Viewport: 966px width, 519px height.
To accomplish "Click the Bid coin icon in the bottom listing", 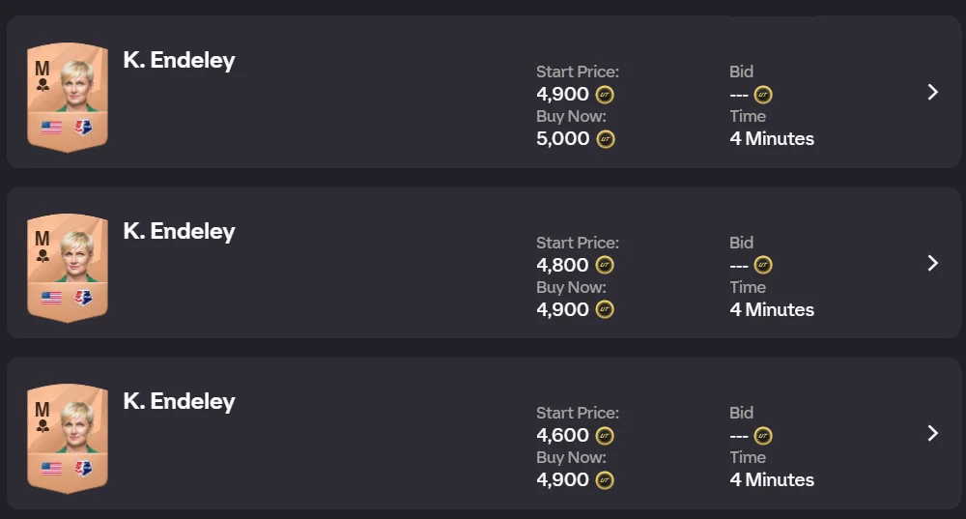I will click(x=763, y=436).
